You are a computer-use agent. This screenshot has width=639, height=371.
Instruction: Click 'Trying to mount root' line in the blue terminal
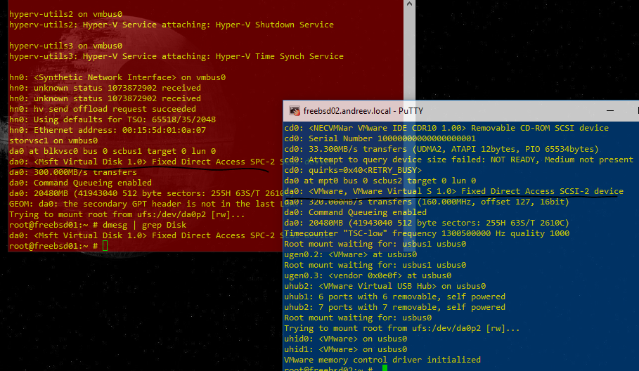pyautogui.click(x=402, y=328)
